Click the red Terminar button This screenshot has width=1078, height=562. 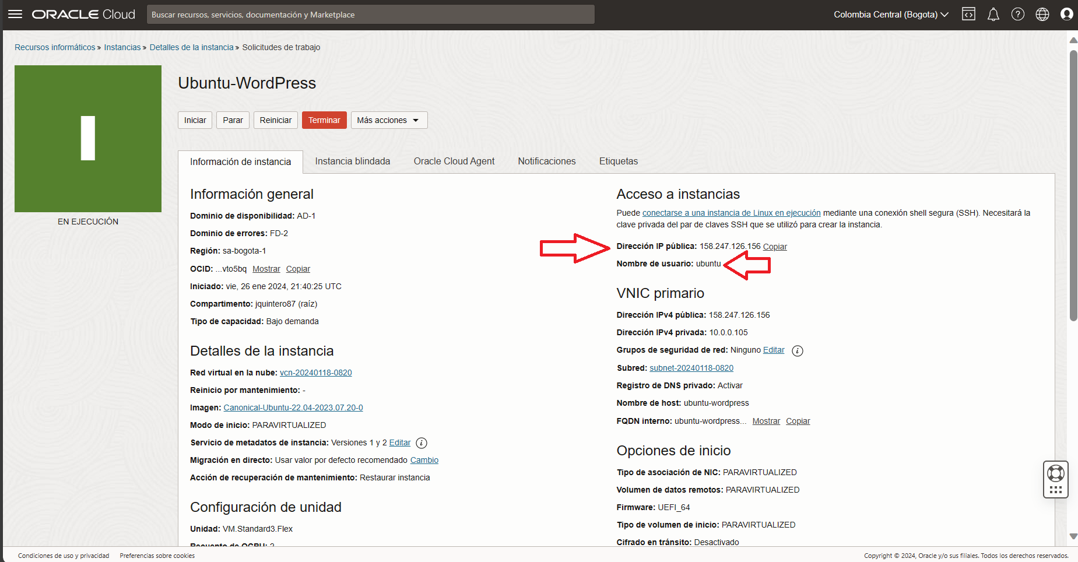click(x=324, y=120)
